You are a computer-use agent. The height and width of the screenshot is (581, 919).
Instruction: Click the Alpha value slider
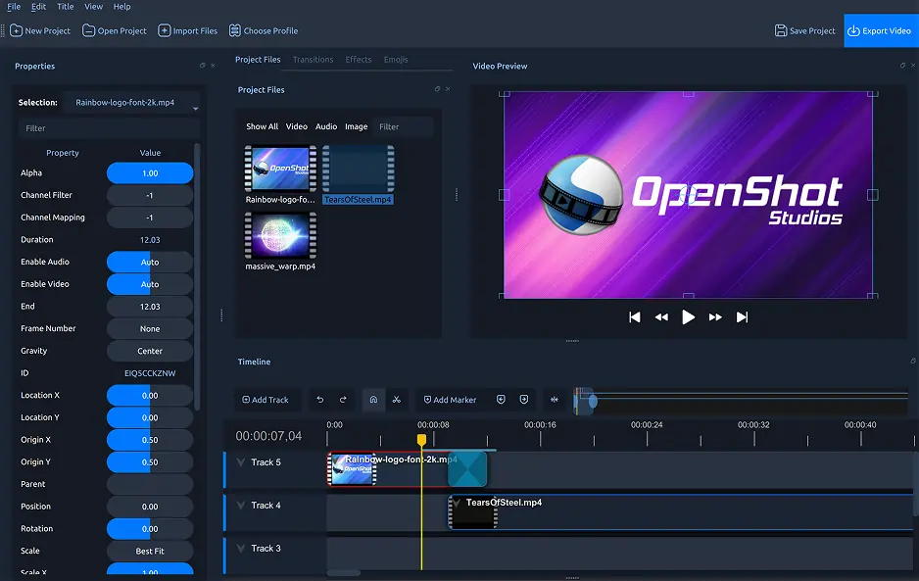[x=150, y=173]
